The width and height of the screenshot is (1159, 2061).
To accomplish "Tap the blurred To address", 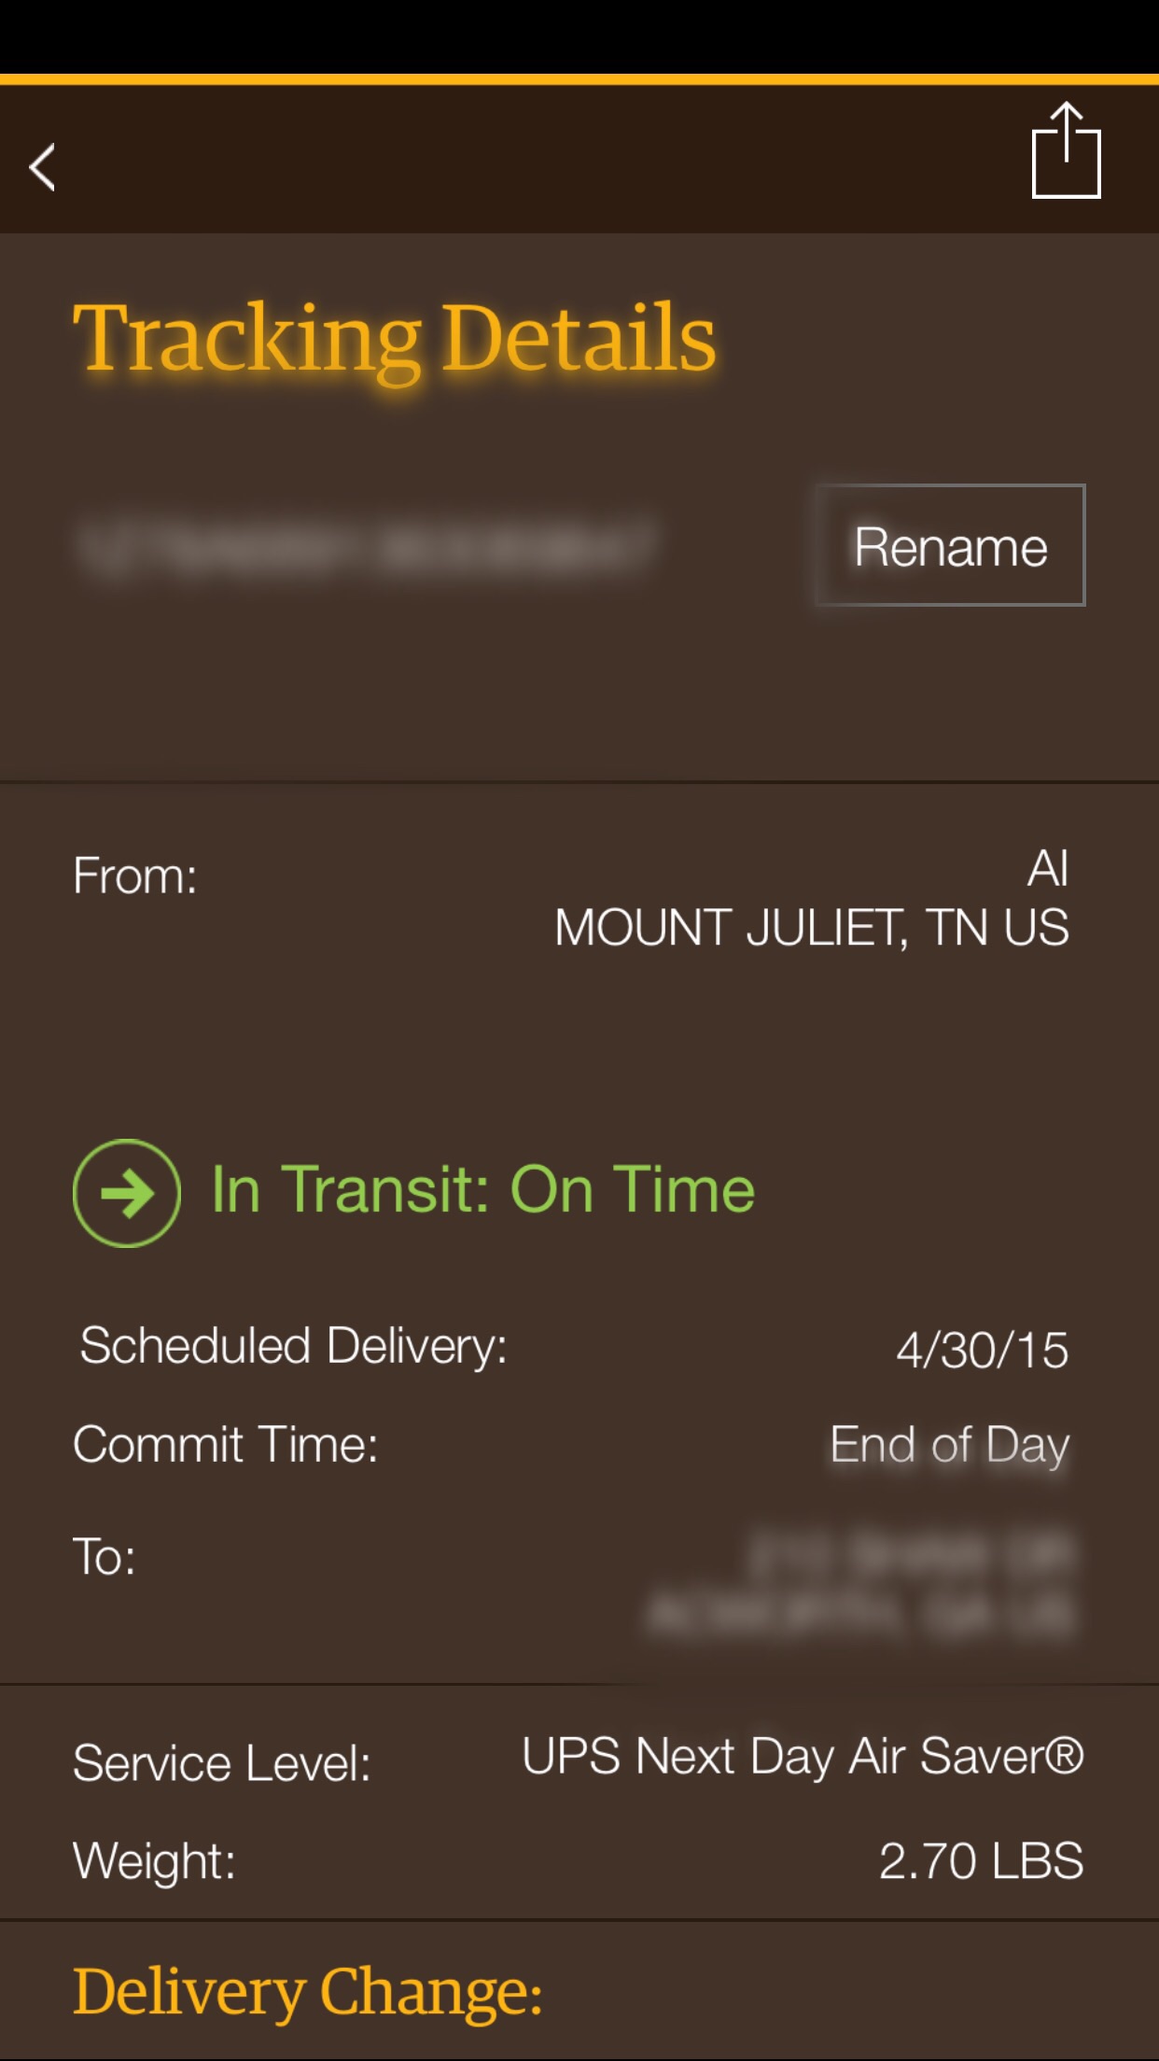I will [x=860, y=1584].
